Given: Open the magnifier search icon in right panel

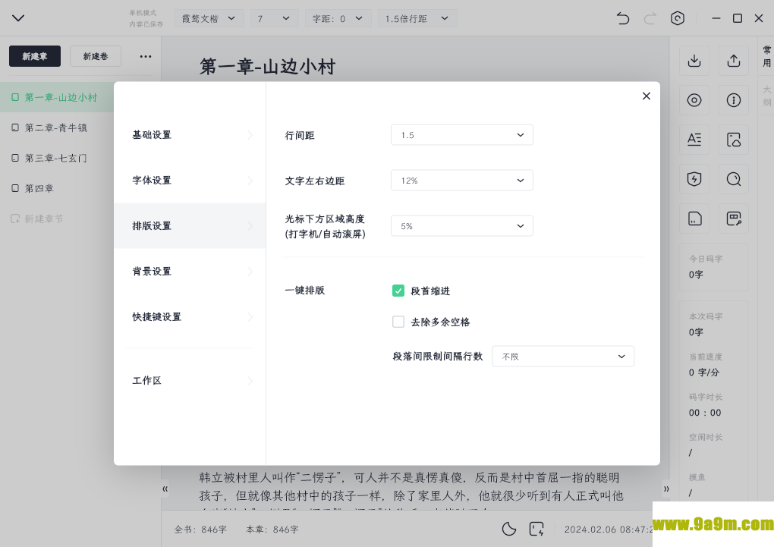Looking at the screenshot, I should coord(733,179).
